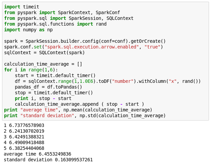The height and width of the screenshot is (165, 210).
Task: Place cursor on SQLContext import line
Action: (x=69, y=18)
